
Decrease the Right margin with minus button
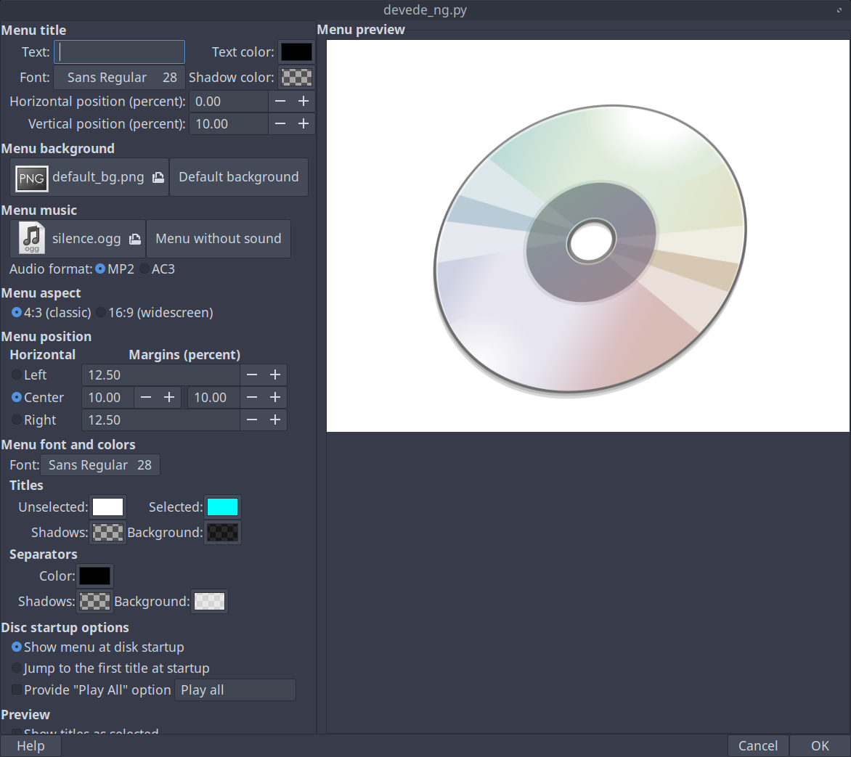(x=252, y=420)
